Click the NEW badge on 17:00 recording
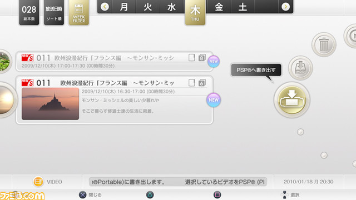Screen dimensions: 356x200 coord(214,62)
